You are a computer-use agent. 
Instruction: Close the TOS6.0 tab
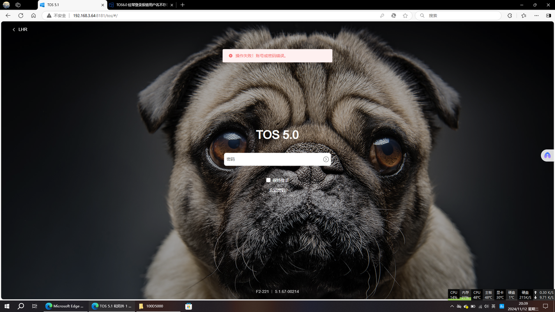(172, 5)
